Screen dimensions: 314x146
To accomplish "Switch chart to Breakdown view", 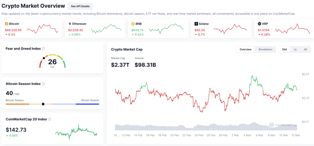I will [265, 49].
